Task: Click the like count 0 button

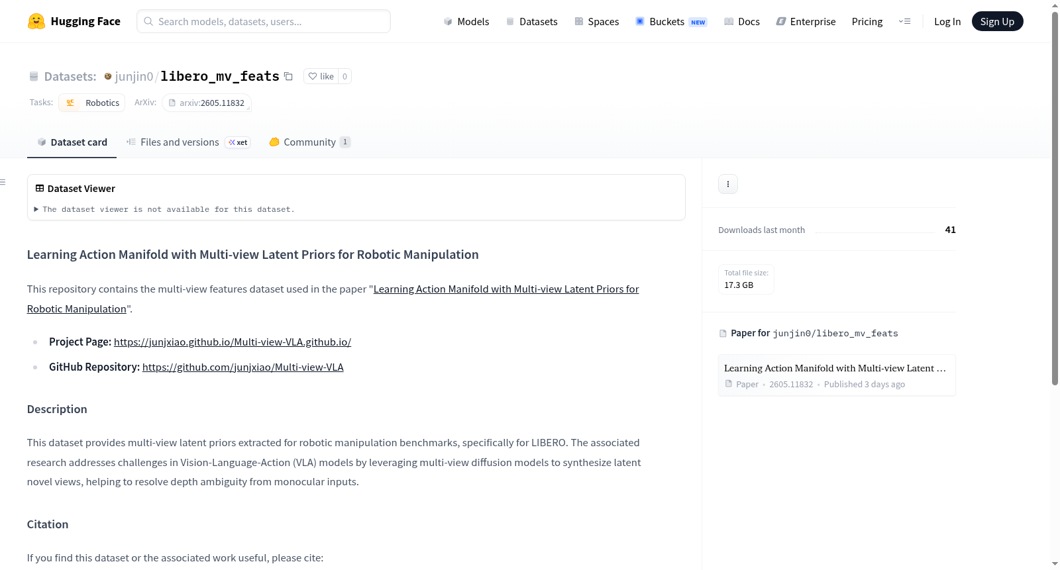Action: [x=344, y=76]
